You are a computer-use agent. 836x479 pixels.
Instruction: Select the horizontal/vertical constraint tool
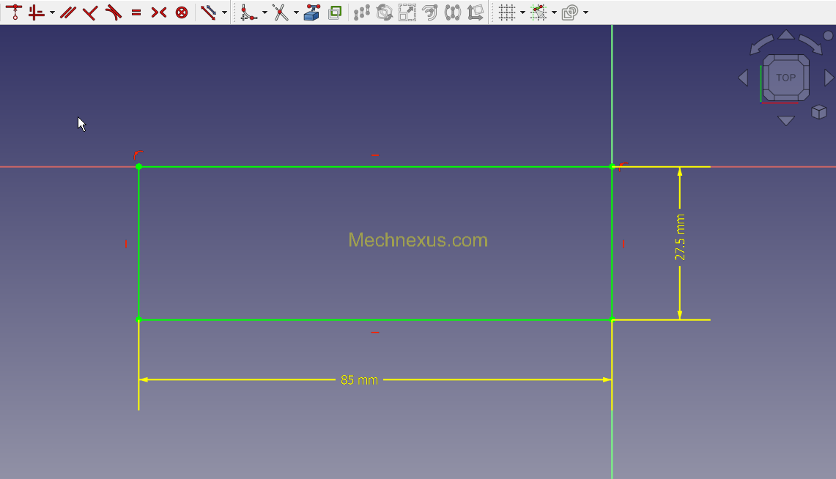pyautogui.click(x=36, y=12)
